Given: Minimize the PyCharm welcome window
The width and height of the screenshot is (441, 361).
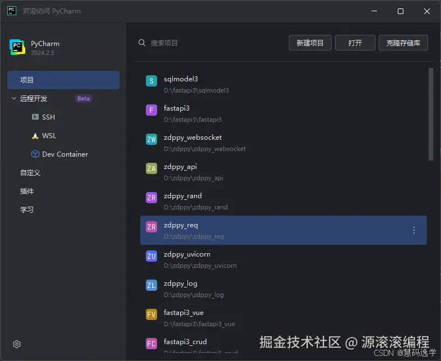Looking at the screenshot, I should point(374,11).
